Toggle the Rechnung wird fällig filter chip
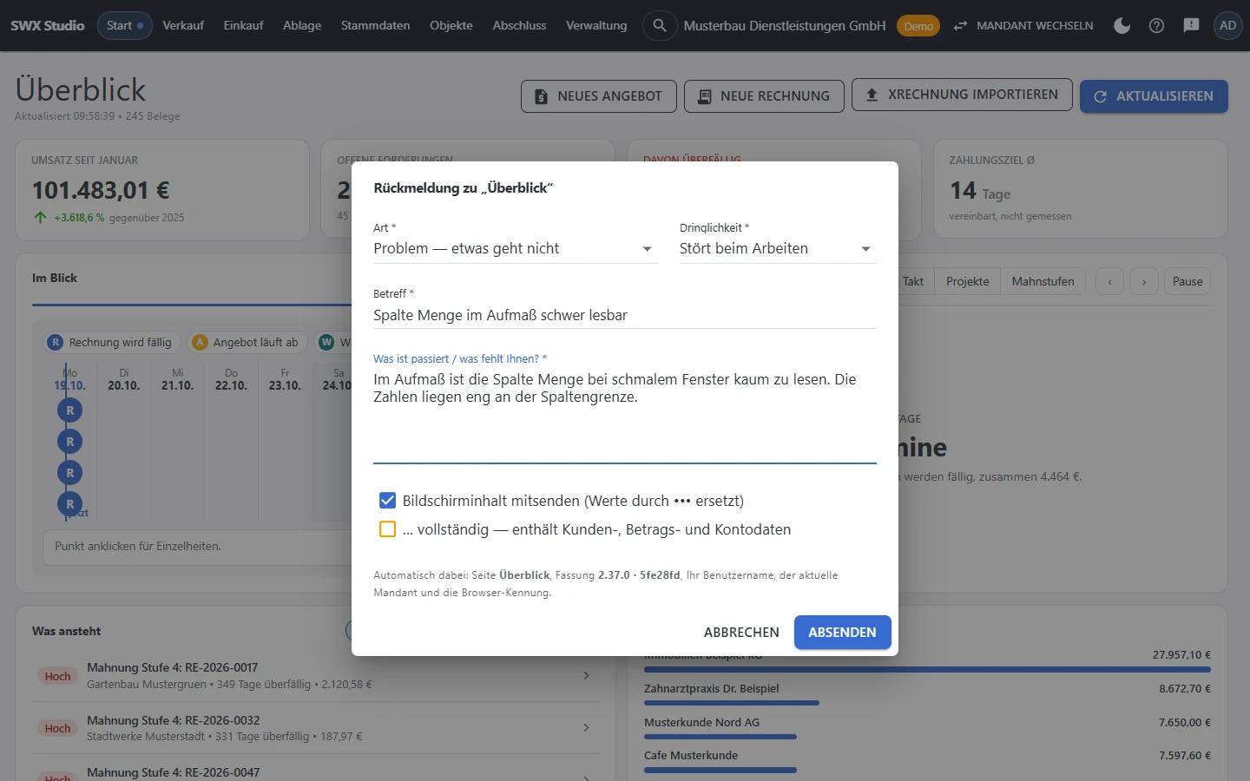Image resolution: width=1250 pixels, height=781 pixels. click(x=112, y=342)
